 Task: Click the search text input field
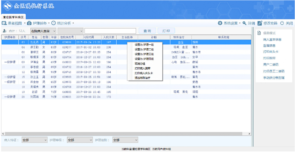click(x=110, y=31)
